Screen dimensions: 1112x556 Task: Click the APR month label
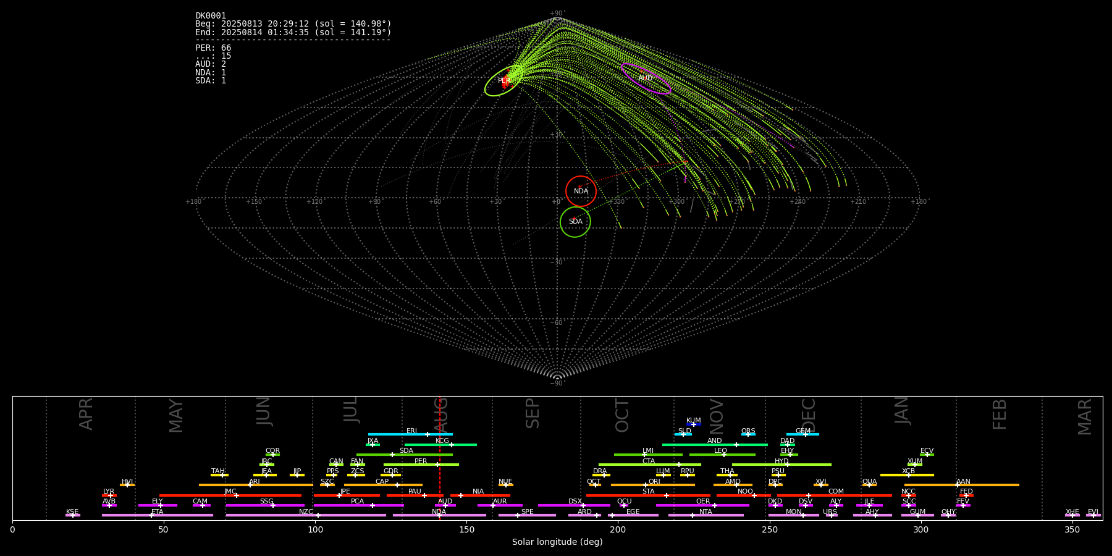click(86, 414)
